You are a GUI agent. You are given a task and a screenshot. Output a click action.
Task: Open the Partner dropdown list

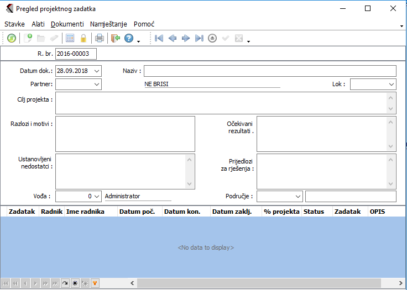pos(97,84)
